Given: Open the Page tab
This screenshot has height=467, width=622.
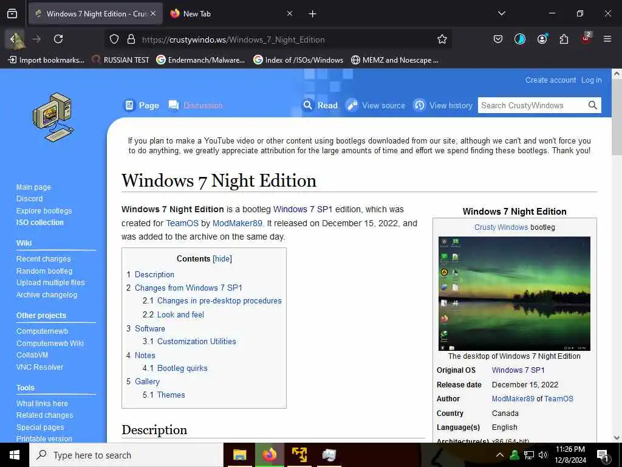Looking at the screenshot, I should pyautogui.click(x=141, y=105).
